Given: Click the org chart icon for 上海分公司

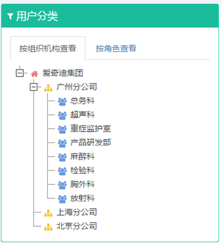Looking at the screenshot, I should (x=48, y=213).
